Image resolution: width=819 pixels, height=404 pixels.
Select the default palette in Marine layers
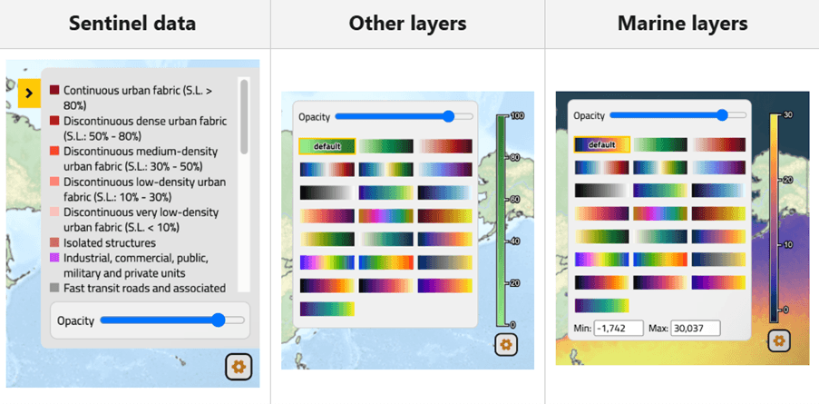pyautogui.click(x=601, y=144)
